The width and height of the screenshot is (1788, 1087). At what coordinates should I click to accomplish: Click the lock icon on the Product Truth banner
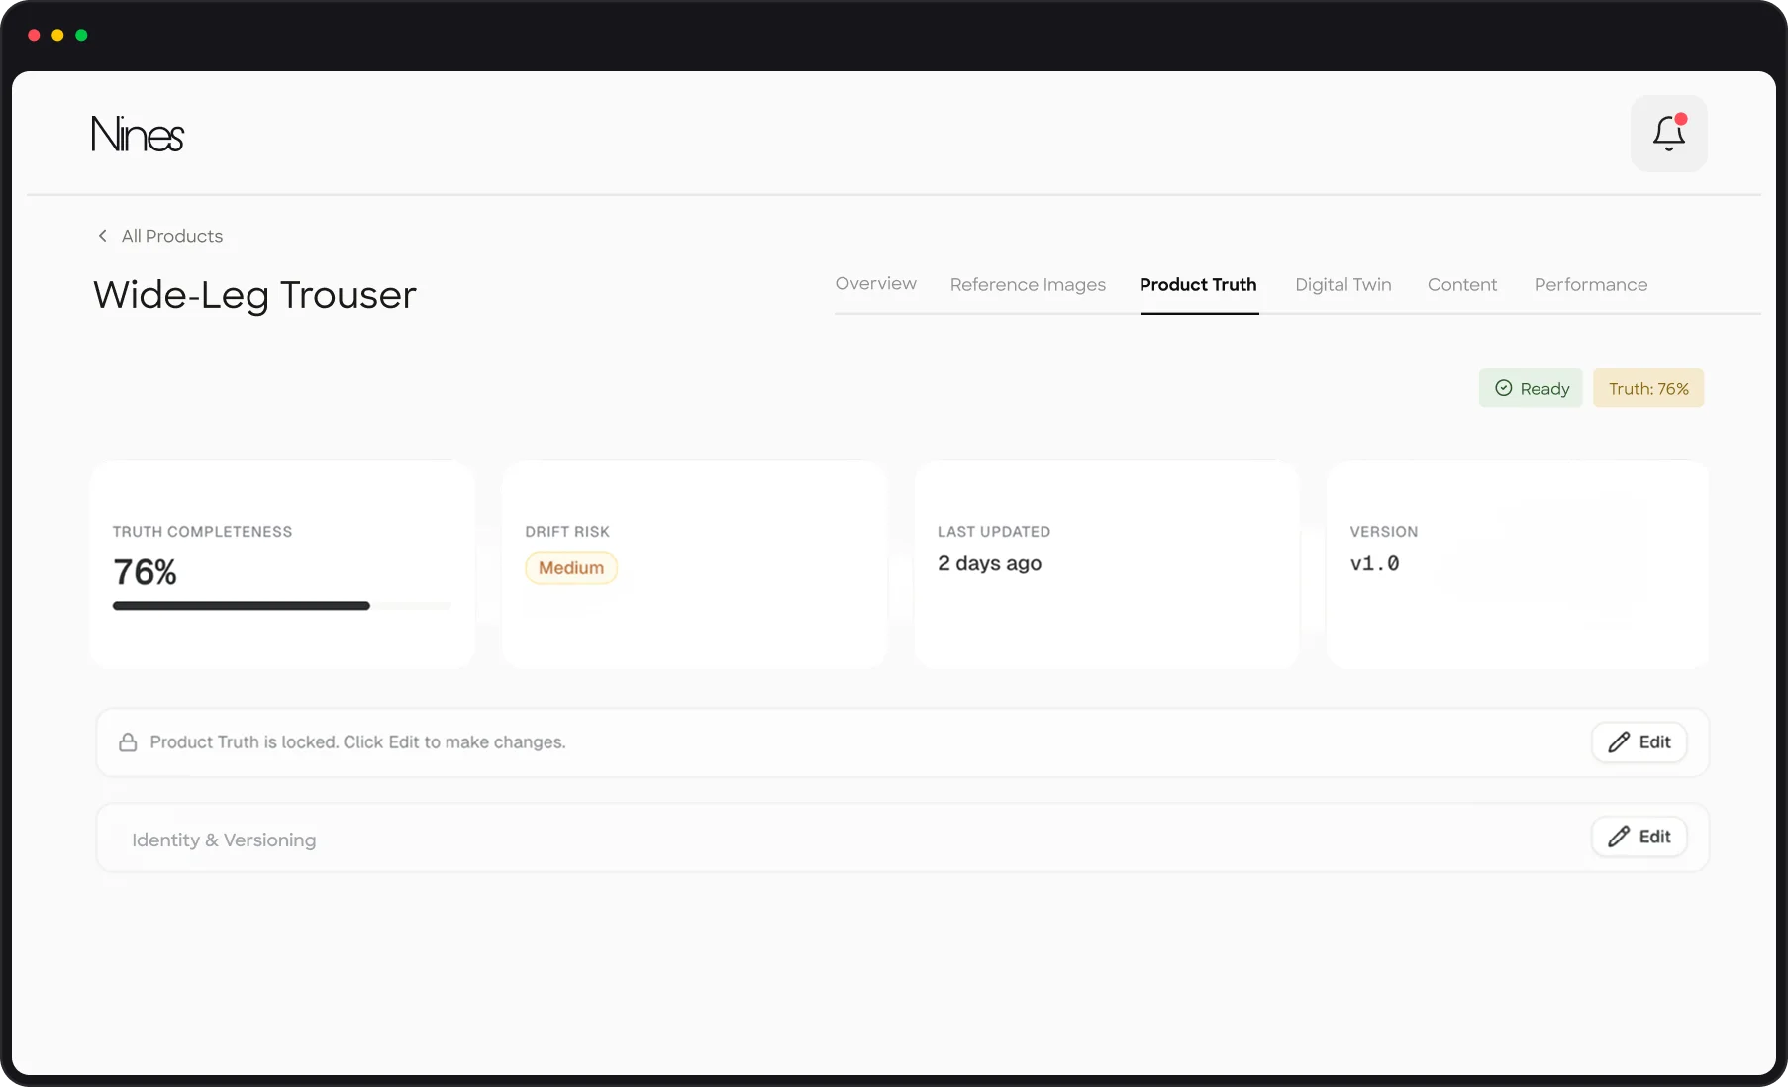point(128,741)
